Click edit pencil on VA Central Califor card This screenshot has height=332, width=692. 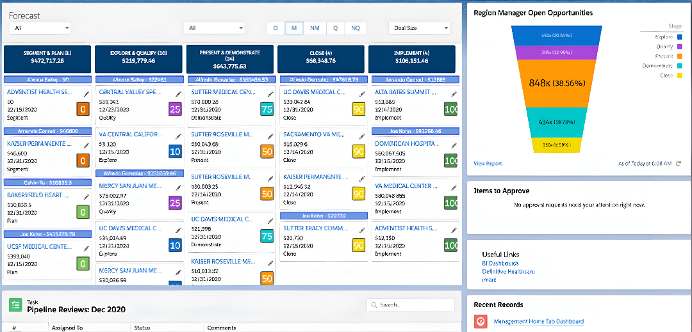point(178,136)
